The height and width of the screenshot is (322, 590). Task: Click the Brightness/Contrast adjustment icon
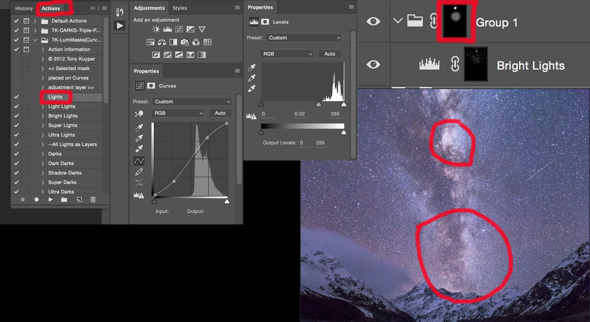(156, 29)
